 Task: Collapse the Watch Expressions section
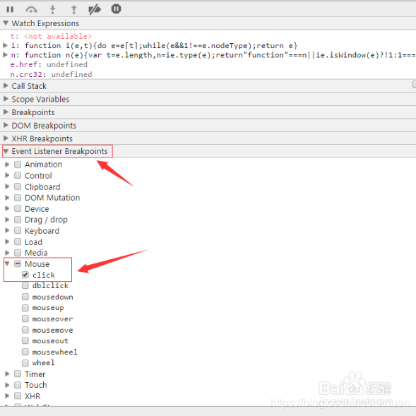point(6,23)
